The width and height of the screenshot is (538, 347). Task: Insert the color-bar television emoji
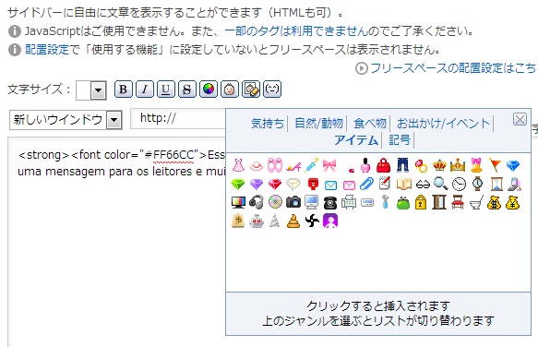click(238, 202)
